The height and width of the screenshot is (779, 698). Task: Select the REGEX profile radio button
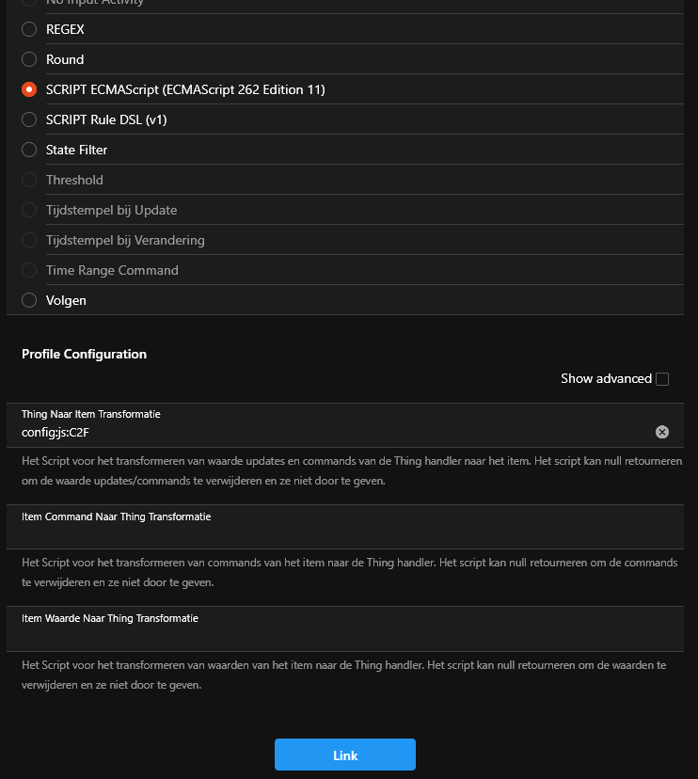pos(29,29)
